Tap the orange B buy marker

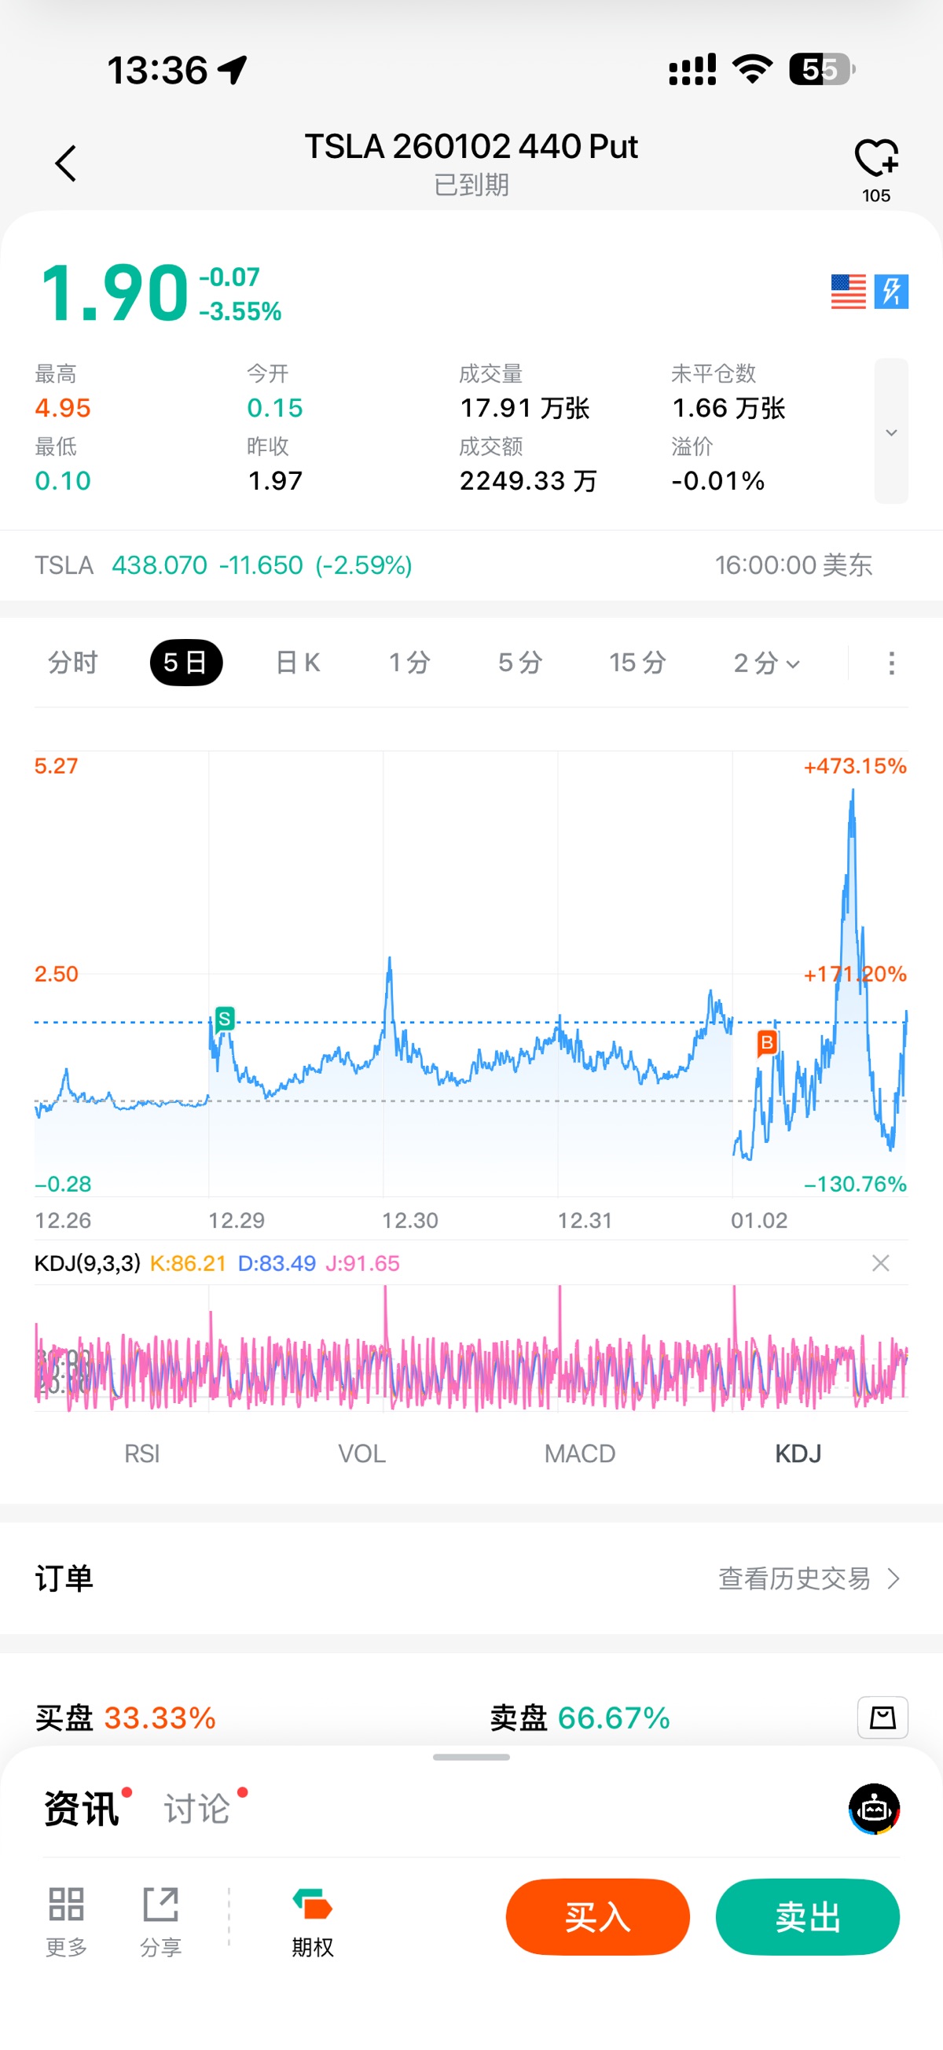tap(766, 1042)
